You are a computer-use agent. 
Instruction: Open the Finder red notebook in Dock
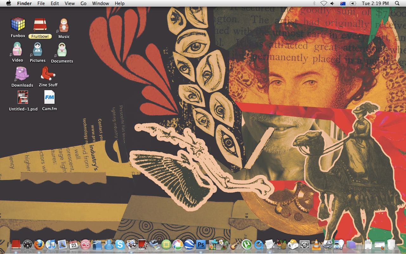pos(16,244)
